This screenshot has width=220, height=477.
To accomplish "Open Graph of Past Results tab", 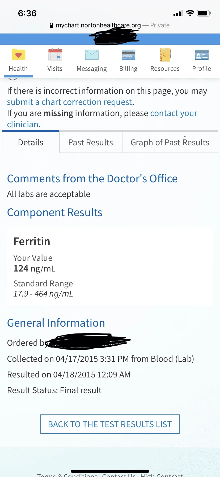I will [x=170, y=142].
